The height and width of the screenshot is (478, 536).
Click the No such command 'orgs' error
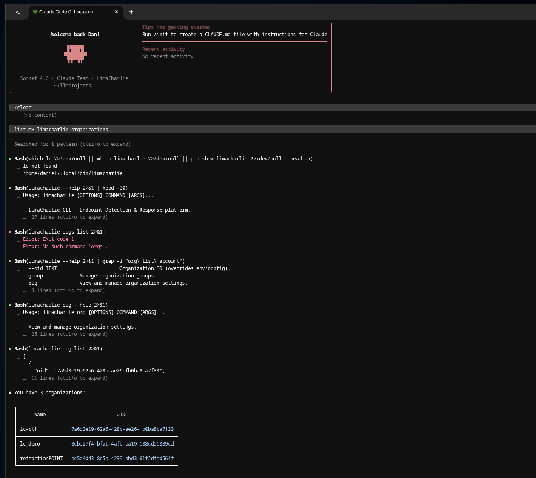click(x=65, y=247)
